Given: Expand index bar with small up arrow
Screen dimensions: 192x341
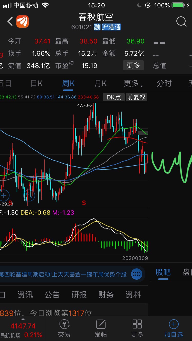Looking at the screenshot, I should pyautogui.click(x=23, y=319).
